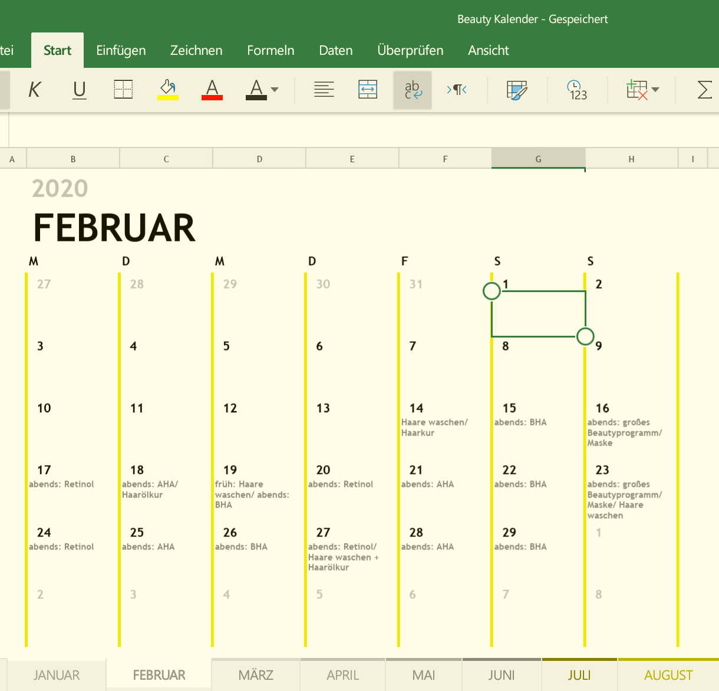Open the Ansicht ribbon tab

pos(488,50)
